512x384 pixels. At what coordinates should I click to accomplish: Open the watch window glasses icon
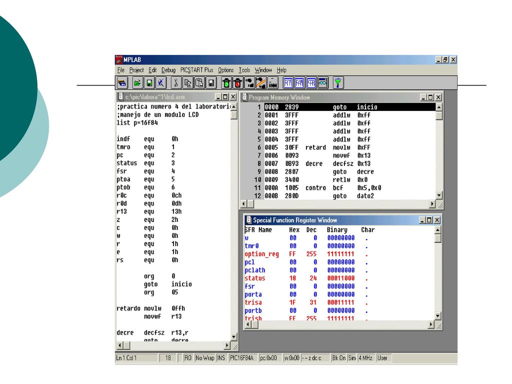(x=323, y=83)
